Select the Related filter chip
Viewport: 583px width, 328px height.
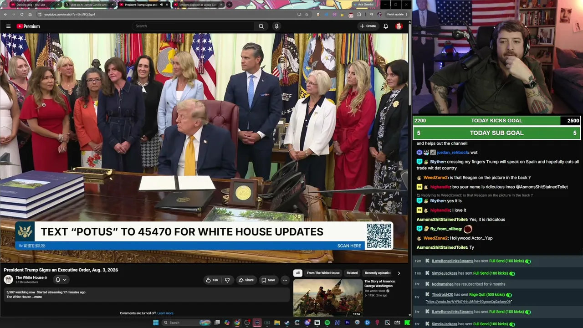click(x=352, y=273)
